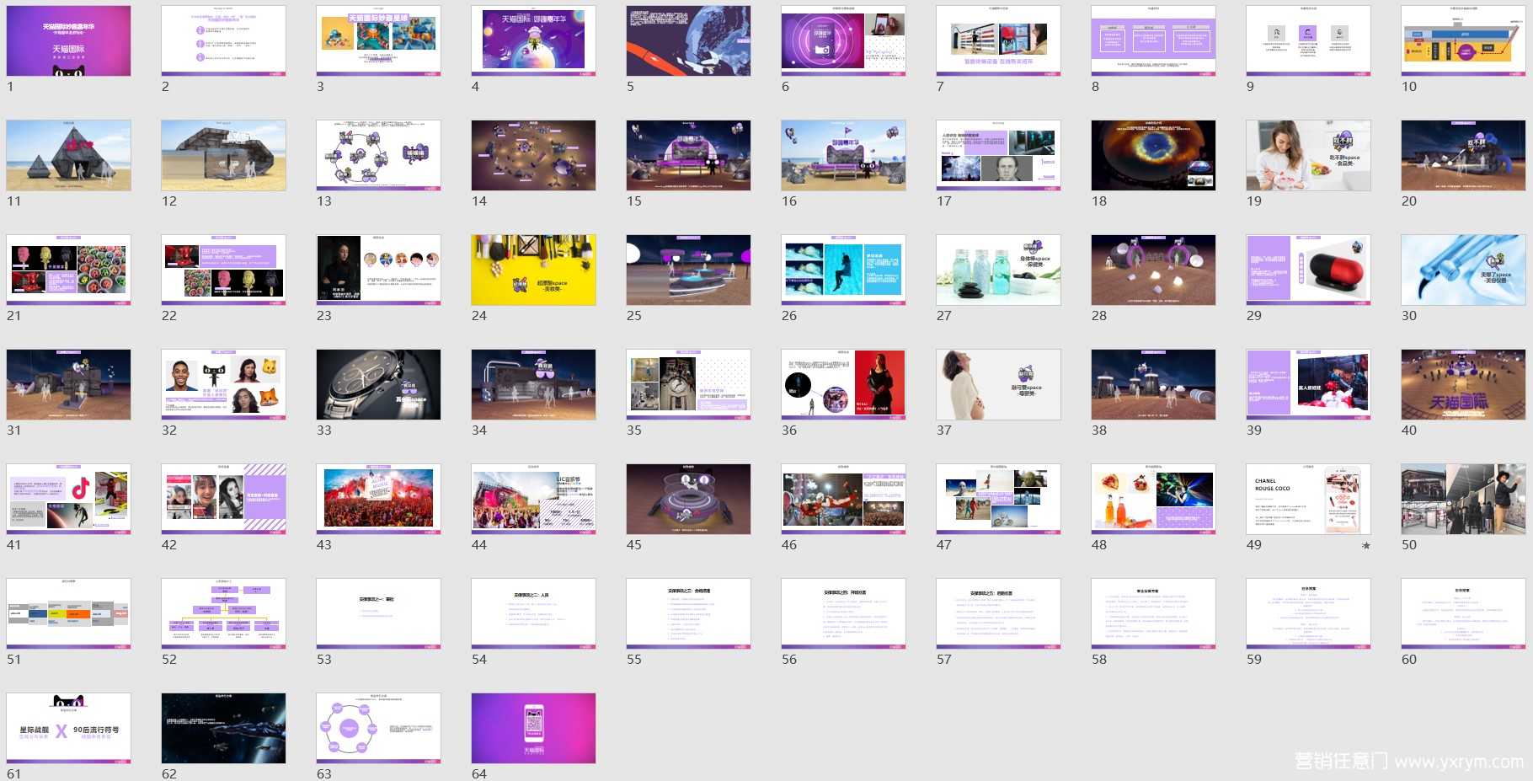This screenshot has width=1533, height=781.
Task: Select slide 35 thumbnail
Action: pyautogui.click(x=688, y=384)
